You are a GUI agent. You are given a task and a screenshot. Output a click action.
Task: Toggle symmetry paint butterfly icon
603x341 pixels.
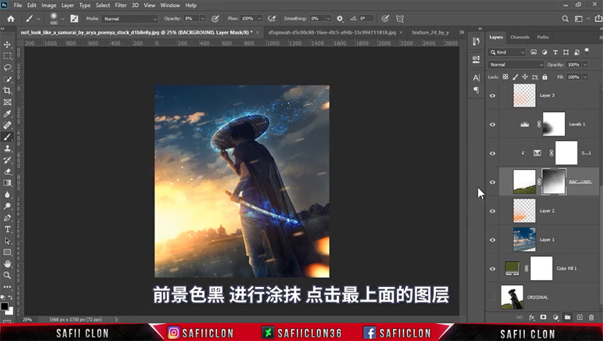pyautogui.click(x=400, y=19)
